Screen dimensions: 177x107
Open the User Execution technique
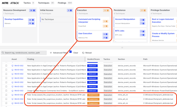(85, 33)
